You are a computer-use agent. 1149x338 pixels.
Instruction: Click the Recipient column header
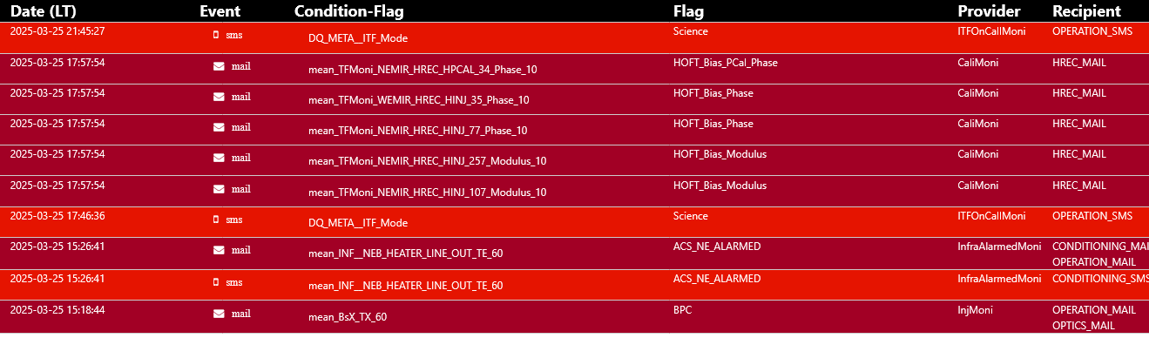[1086, 11]
